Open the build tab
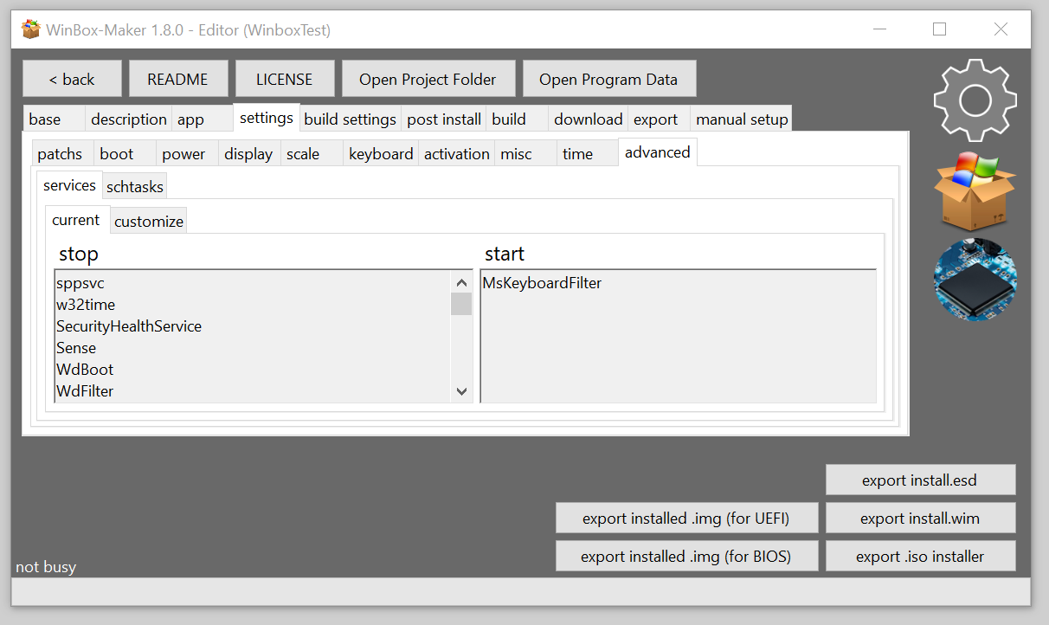 click(518, 119)
